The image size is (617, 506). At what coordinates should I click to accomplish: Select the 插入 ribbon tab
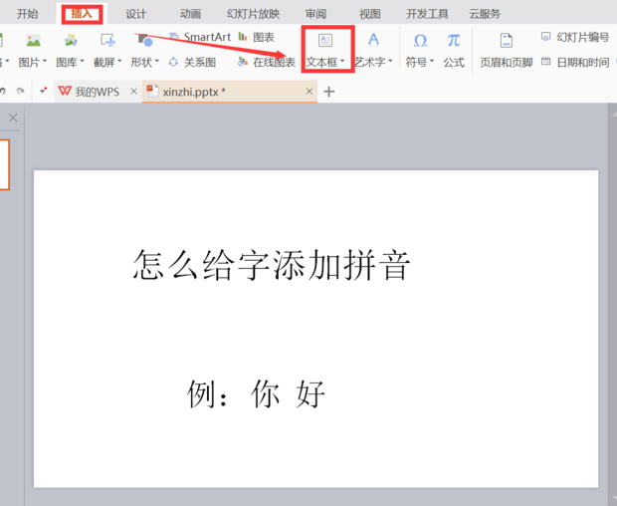(x=82, y=14)
